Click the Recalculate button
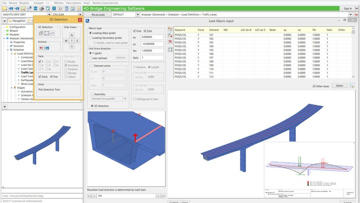The image size is (360, 203). click(x=98, y=14)
